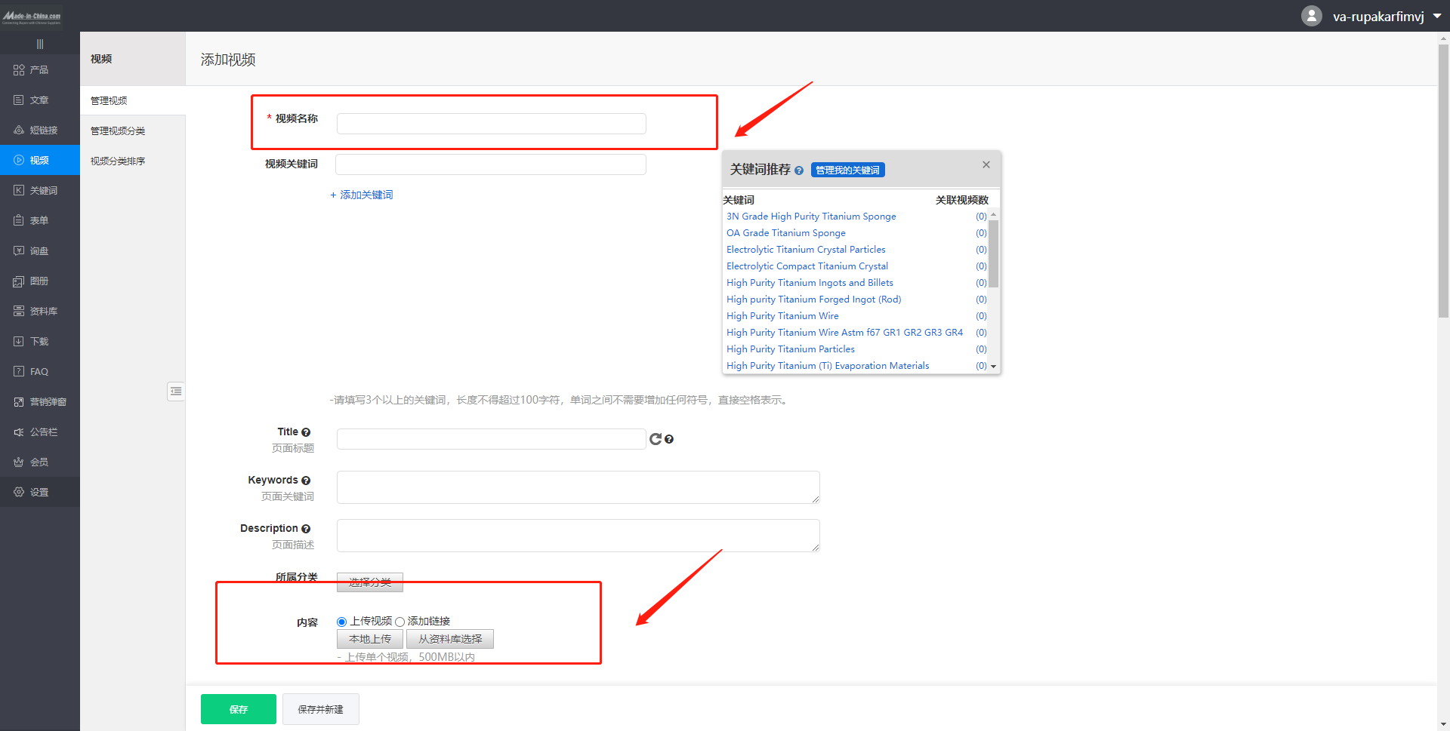Open 管理视频分类 submenu item
The width and height of the screenshot is (1450, 731).
pyautogui.click(x=118, y=131)
